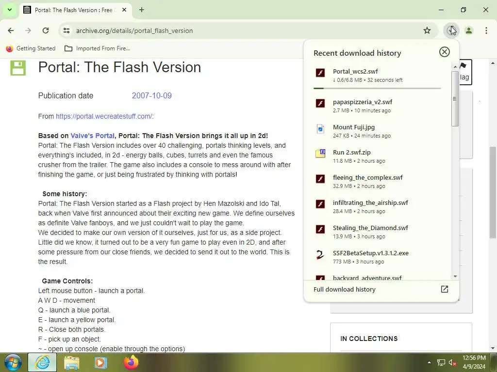Image resolution: width=497 pixels, height=372 pixels.
Task: Click the network tray icon
Action: click(x=441, y=362)
